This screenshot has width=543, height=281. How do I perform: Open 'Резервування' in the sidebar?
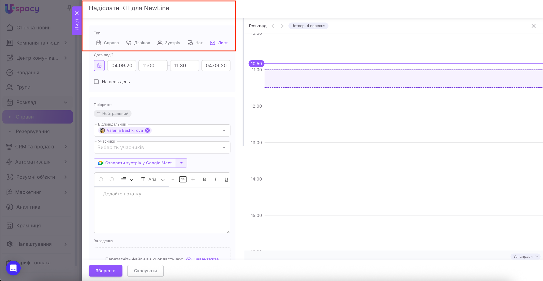[x=33, y=131]
